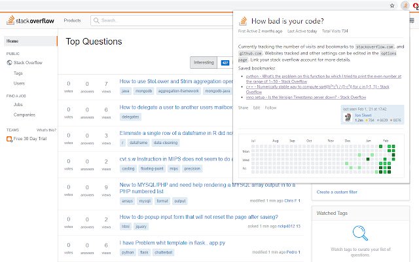Click Edit in the extension popup

[257, 107]
